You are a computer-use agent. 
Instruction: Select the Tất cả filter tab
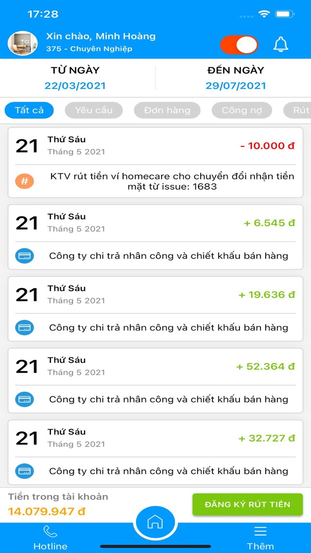pyautogui.click(x=29, y=110)
